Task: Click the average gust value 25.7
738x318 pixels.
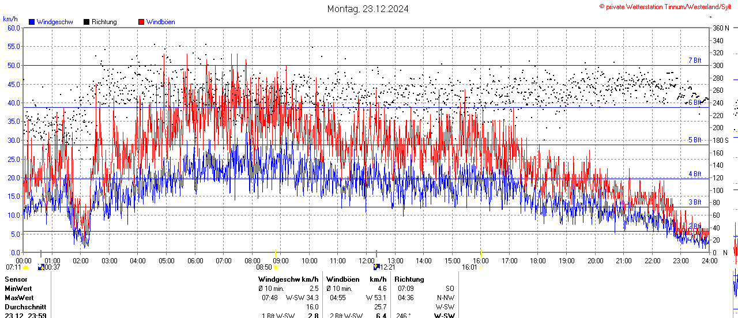Action: tap(380, 307)
